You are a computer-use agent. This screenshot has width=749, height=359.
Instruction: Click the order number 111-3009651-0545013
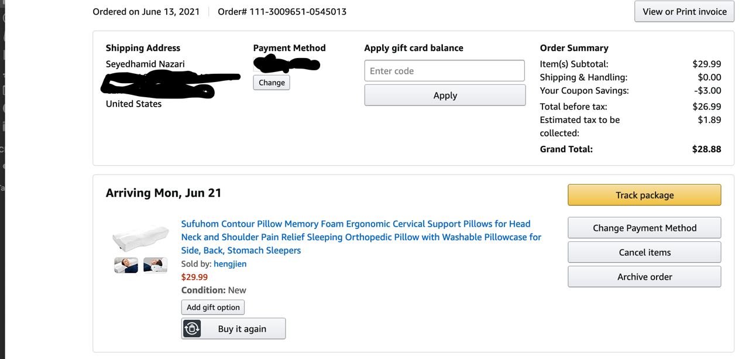tap(298, 12)
